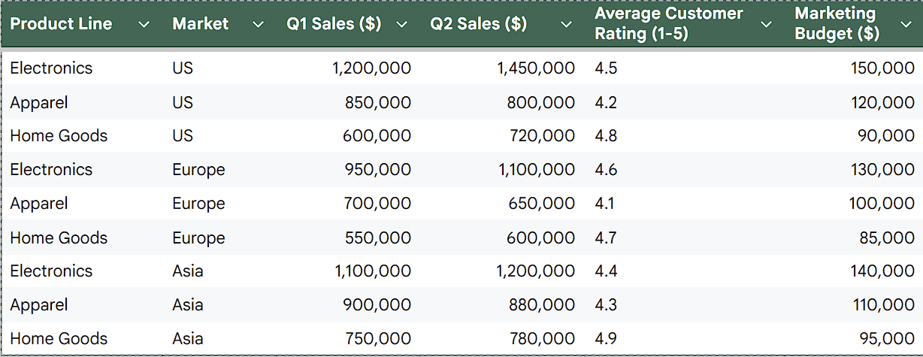Click the rating cell showing 4.9
923x357 pixels.
click(606, 339)
